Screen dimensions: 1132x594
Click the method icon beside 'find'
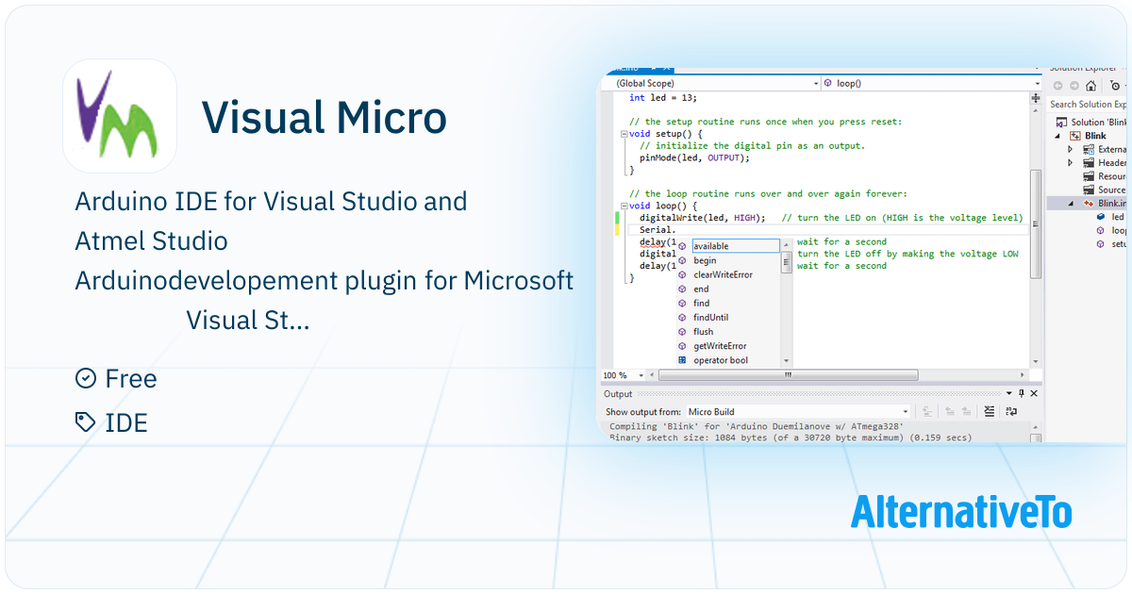coord(683,303)
